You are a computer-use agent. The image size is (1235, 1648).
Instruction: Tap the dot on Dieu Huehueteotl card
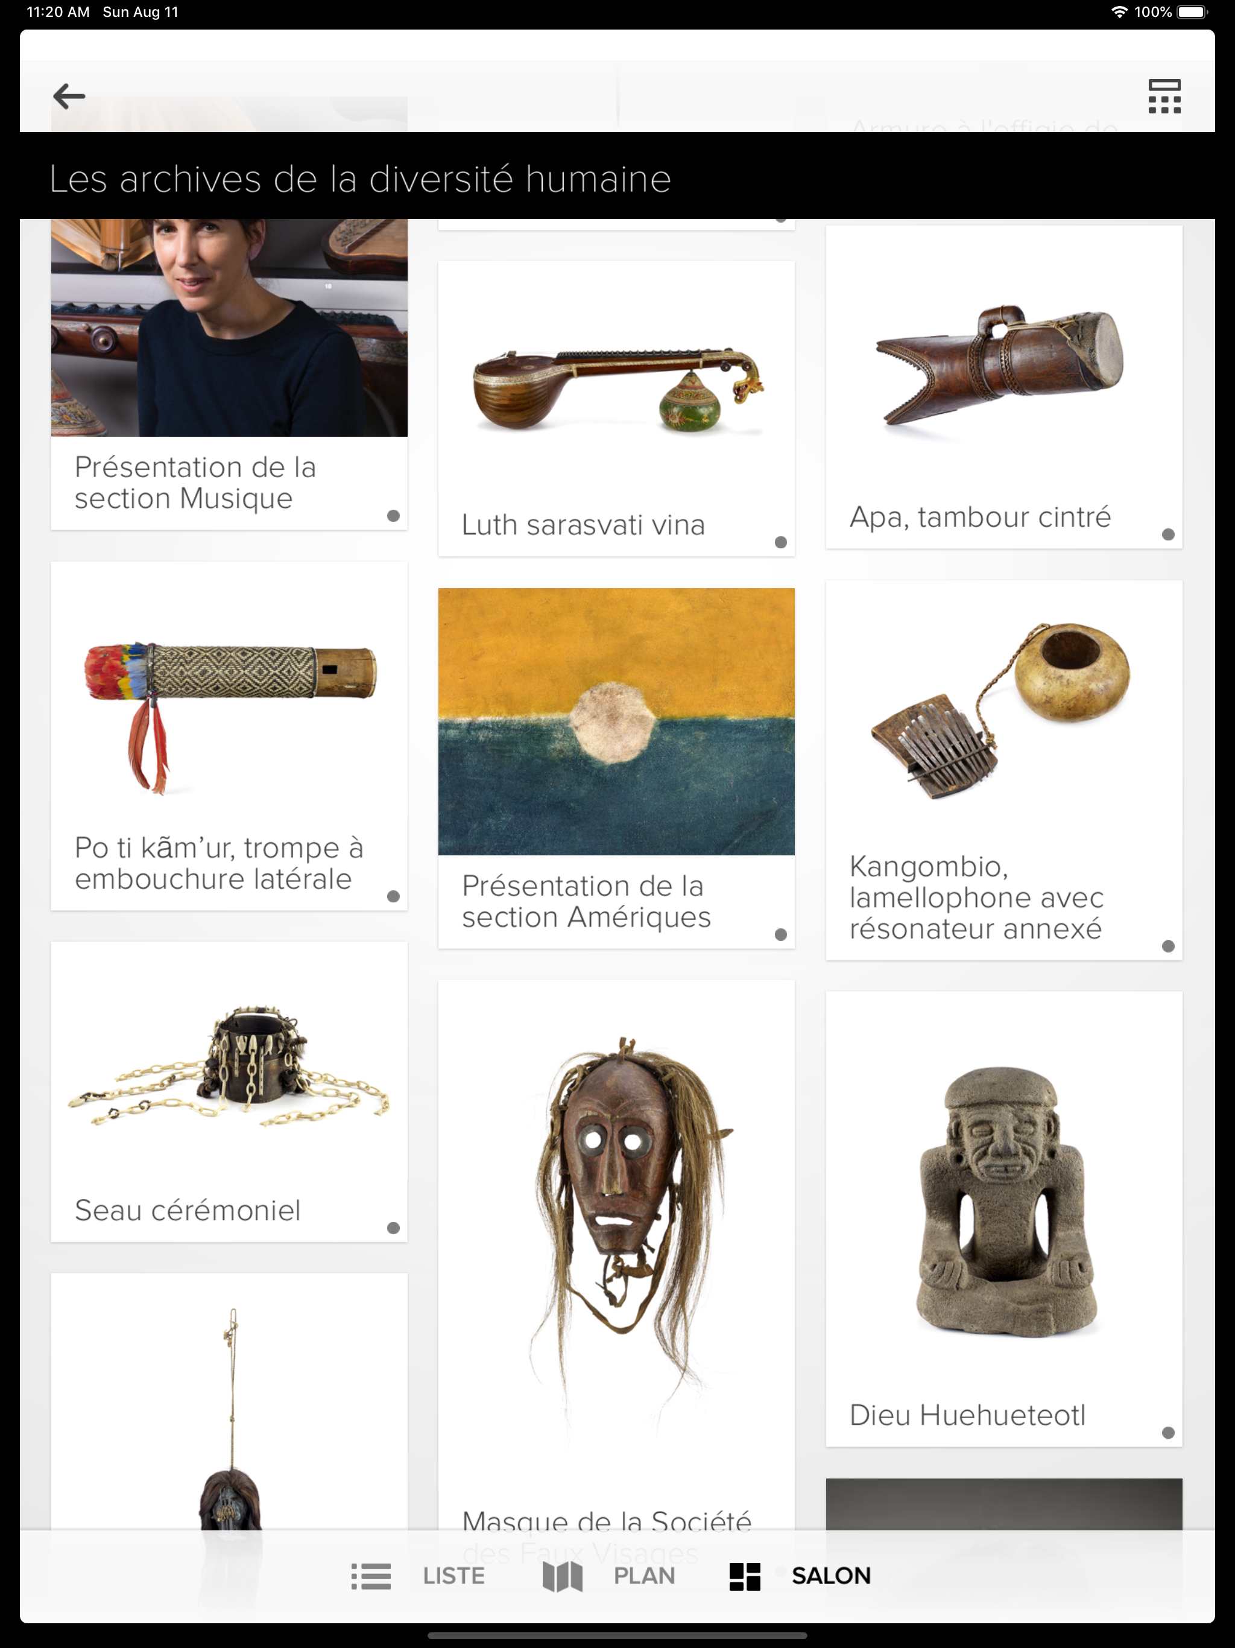click(1168, 1433)
